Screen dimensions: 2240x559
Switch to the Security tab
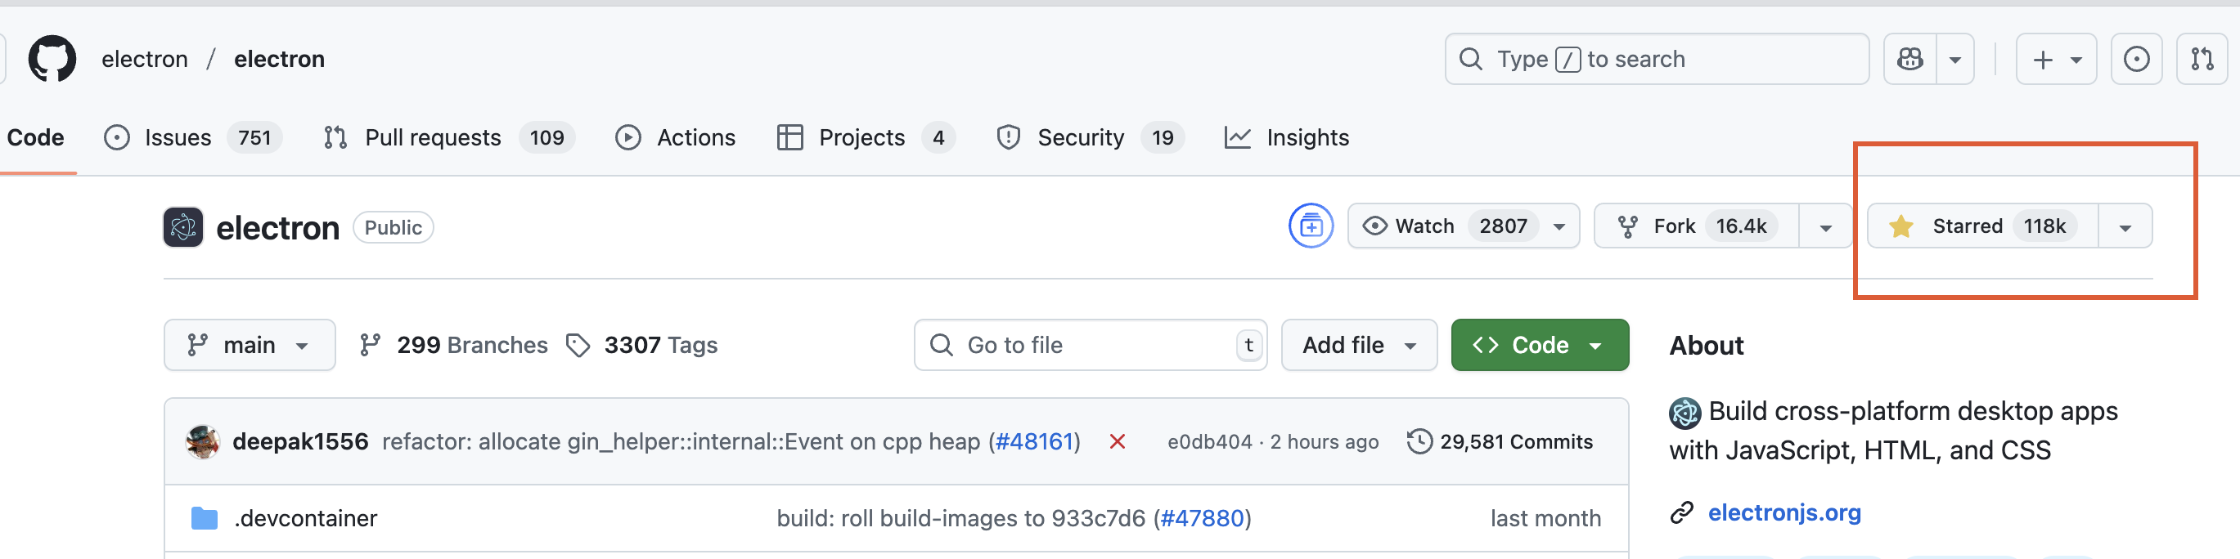click(1090, 137)
